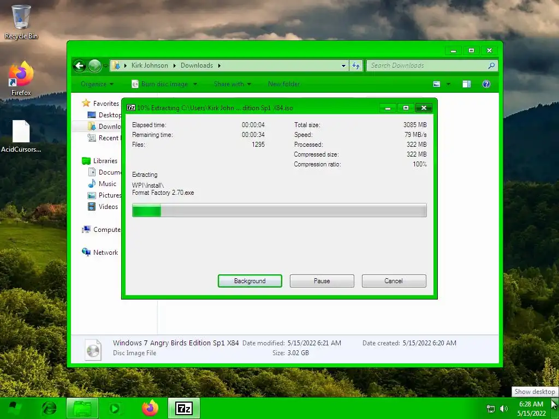559x419 pixels.
Task: Click the Date modified value in details pane
Action: [x=314, y=343]
